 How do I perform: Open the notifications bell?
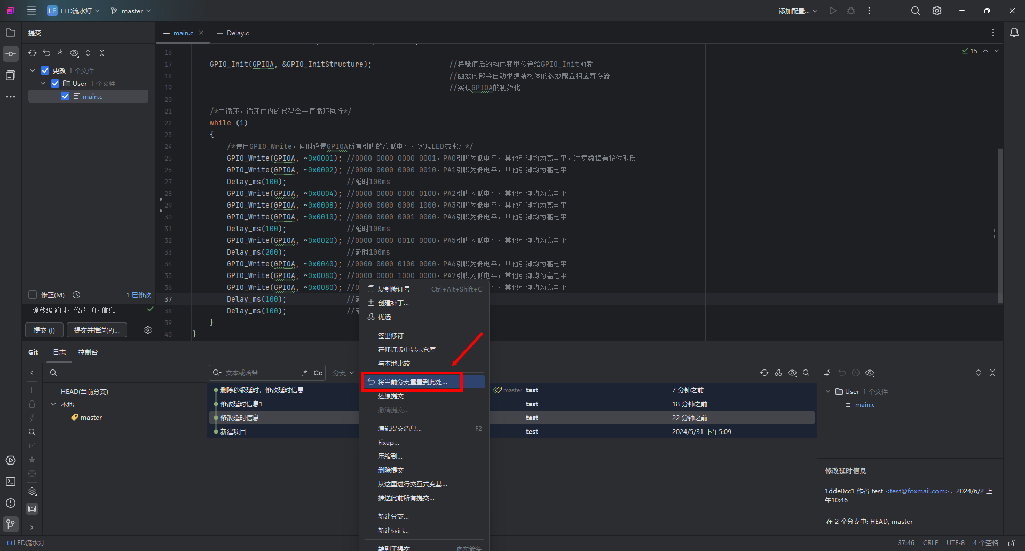pos(1014,33)
